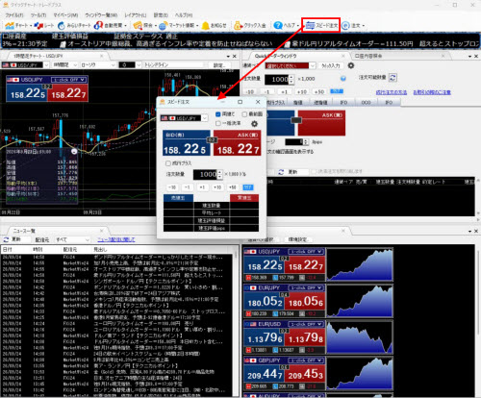Open the マイページ(M) menu
This screenshot has height=398, width=481.
[65, 15]
